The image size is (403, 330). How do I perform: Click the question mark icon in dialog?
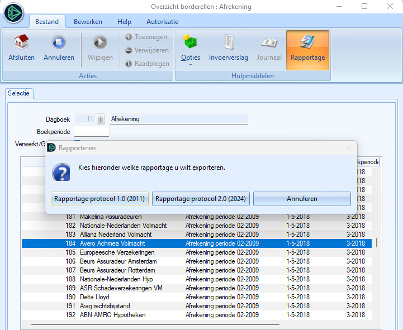pyautogui.click(x=61, y=172)
